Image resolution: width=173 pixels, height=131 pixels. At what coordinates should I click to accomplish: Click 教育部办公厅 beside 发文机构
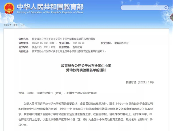pos(121,43)
